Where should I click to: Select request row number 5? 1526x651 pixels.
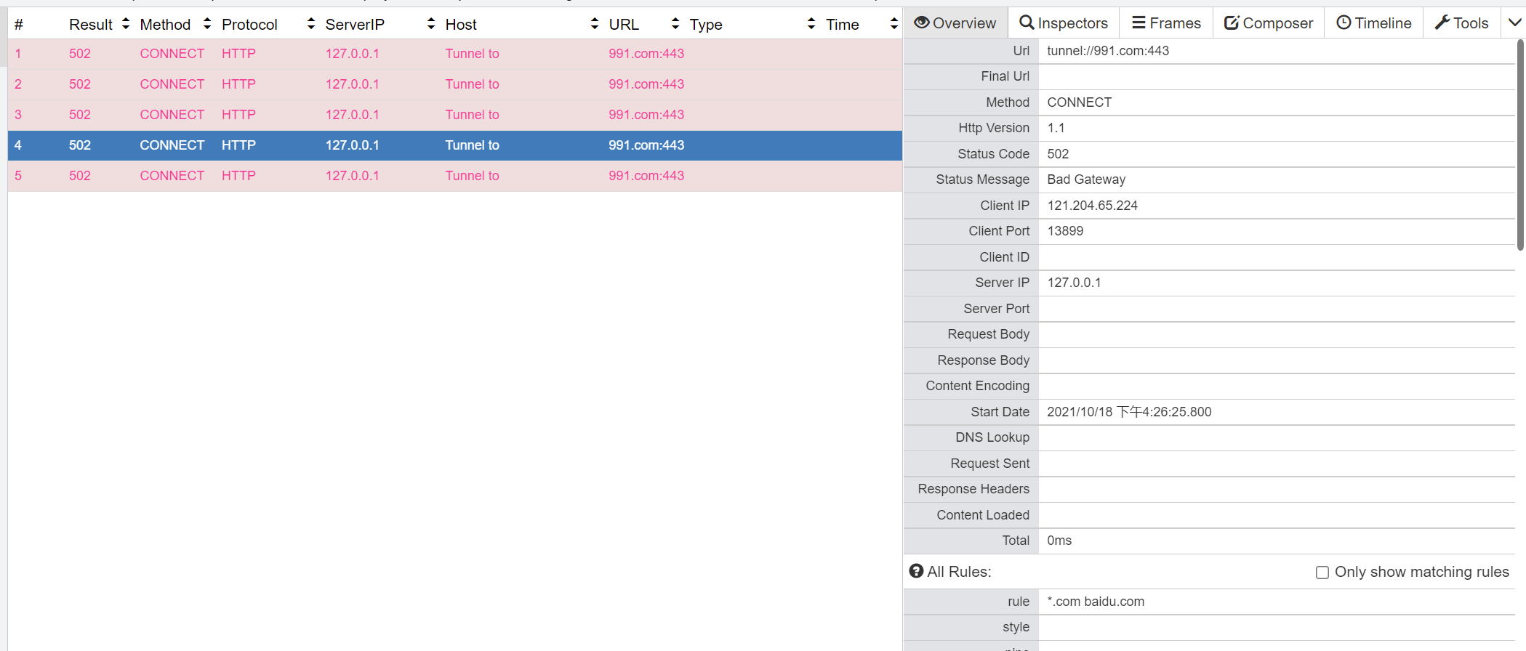click(x=455, y=176)
